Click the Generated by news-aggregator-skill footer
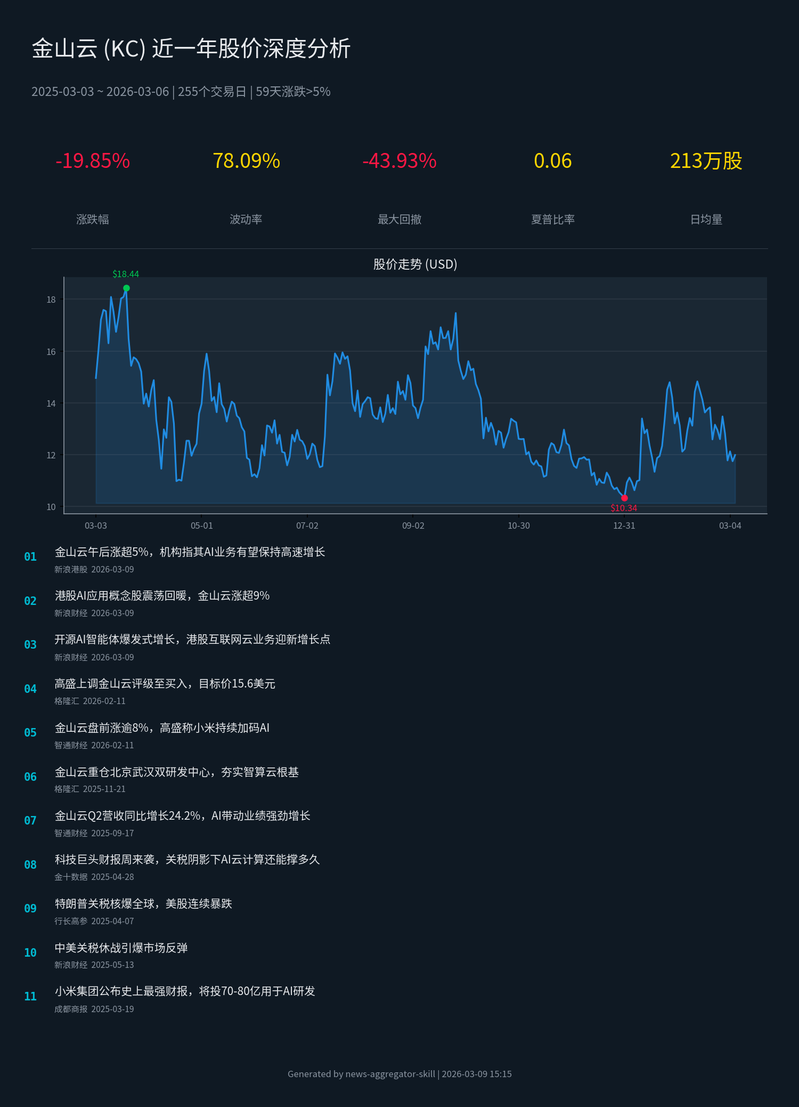 tap(399, 1074)
